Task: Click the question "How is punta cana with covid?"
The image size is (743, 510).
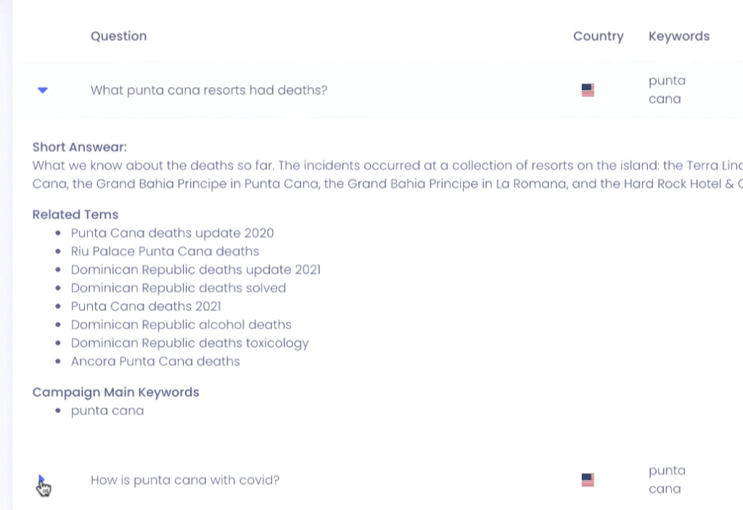Action: point(185,480)
